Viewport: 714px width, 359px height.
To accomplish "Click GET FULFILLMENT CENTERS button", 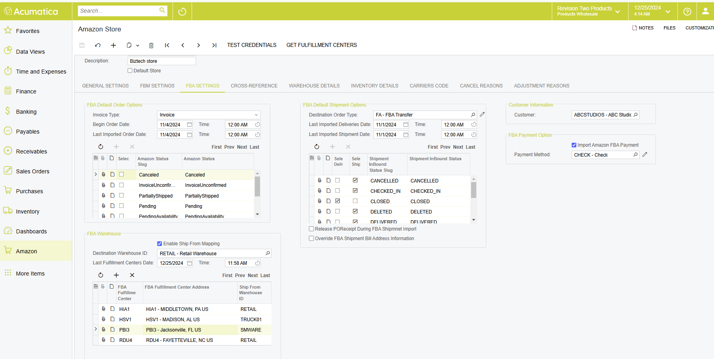I will pyautogui.click(x=322, y=45).
